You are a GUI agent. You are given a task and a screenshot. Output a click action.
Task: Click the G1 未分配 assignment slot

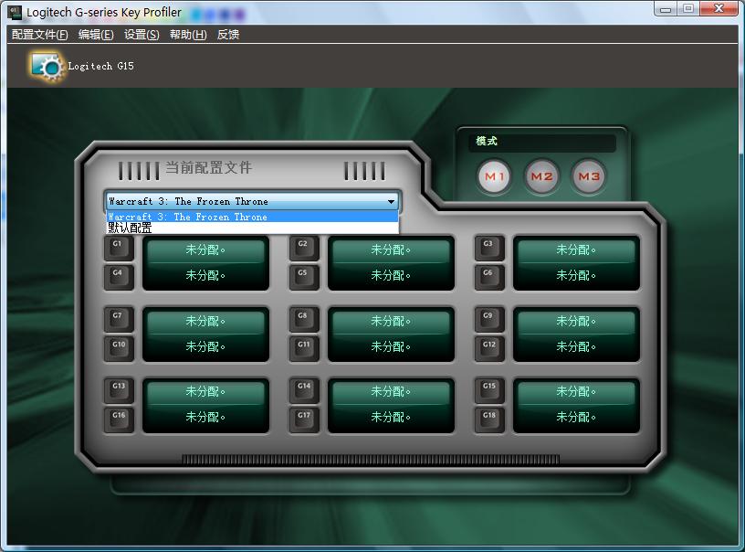pyautogui.click(x=205, y=250)
